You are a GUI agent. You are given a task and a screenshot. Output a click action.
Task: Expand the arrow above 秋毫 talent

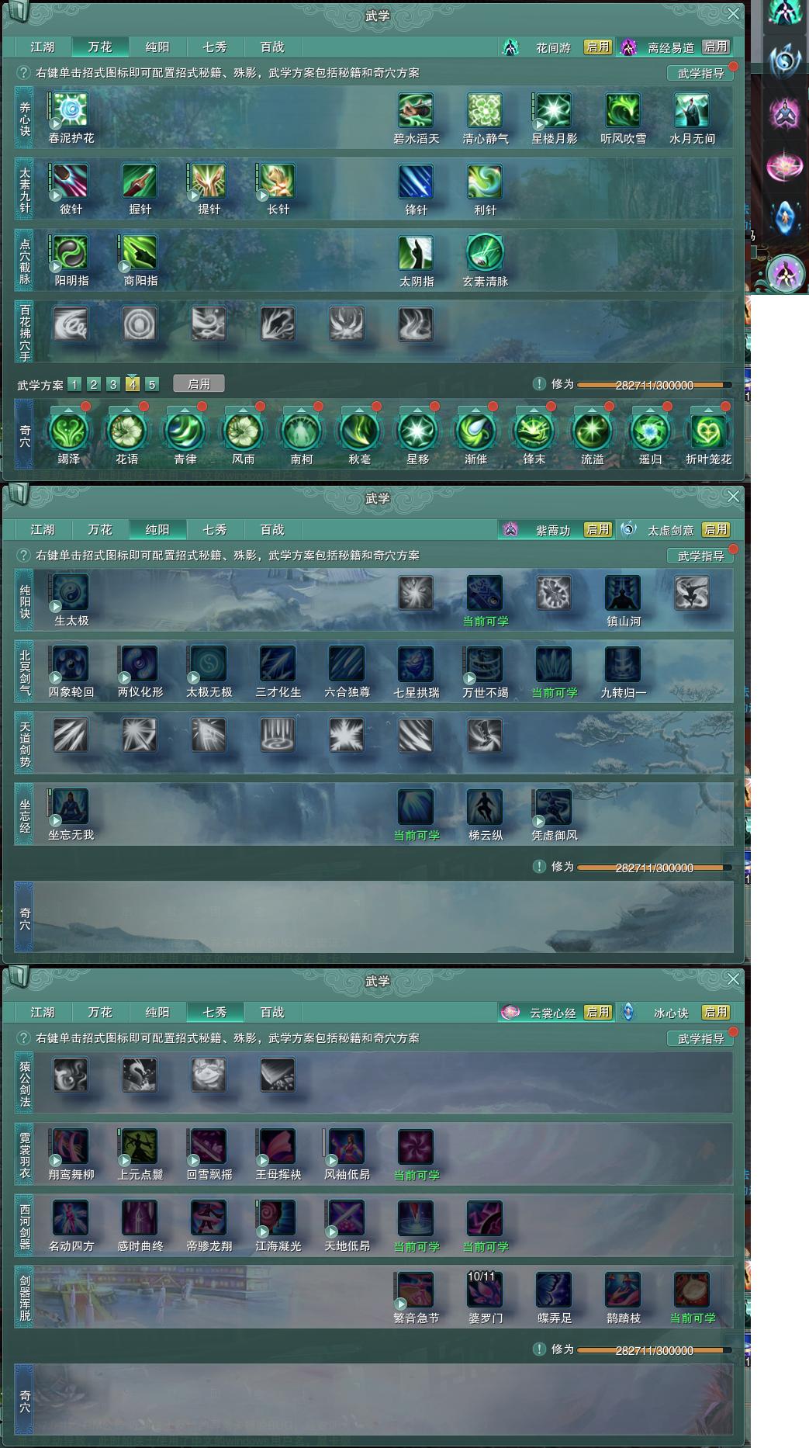(x=359, y=410)
